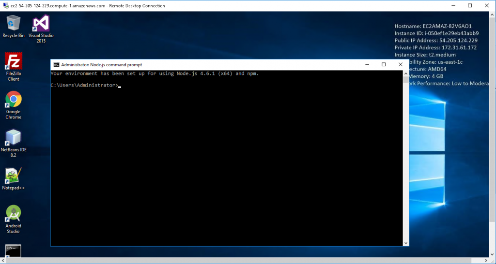Maximize the Node.js command prompt window
The width and height of the screenshot is (496, 264).
384,65
